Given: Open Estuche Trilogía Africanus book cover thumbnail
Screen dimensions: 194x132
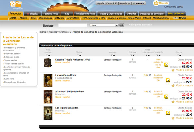Looking at the screenshot, I should point(48,63).
